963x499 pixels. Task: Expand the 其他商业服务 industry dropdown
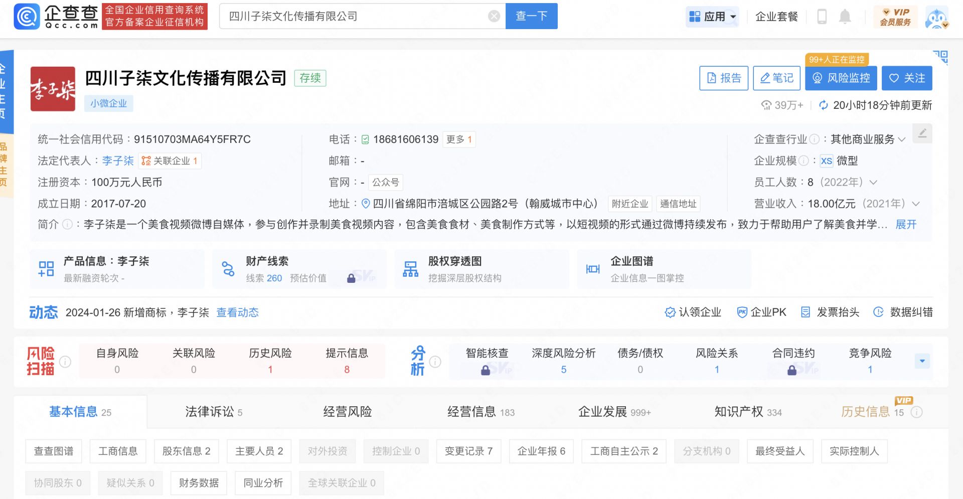click(902, 139)
